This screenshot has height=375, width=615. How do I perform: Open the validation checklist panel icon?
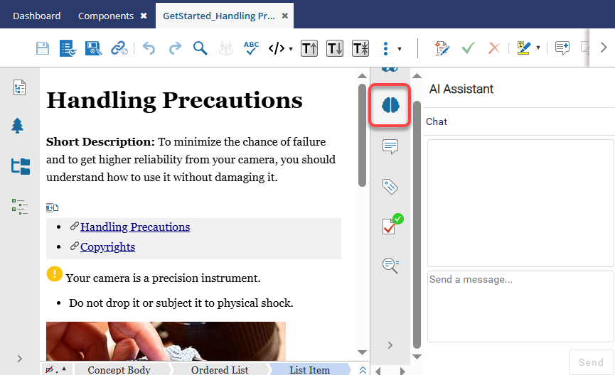390,225
